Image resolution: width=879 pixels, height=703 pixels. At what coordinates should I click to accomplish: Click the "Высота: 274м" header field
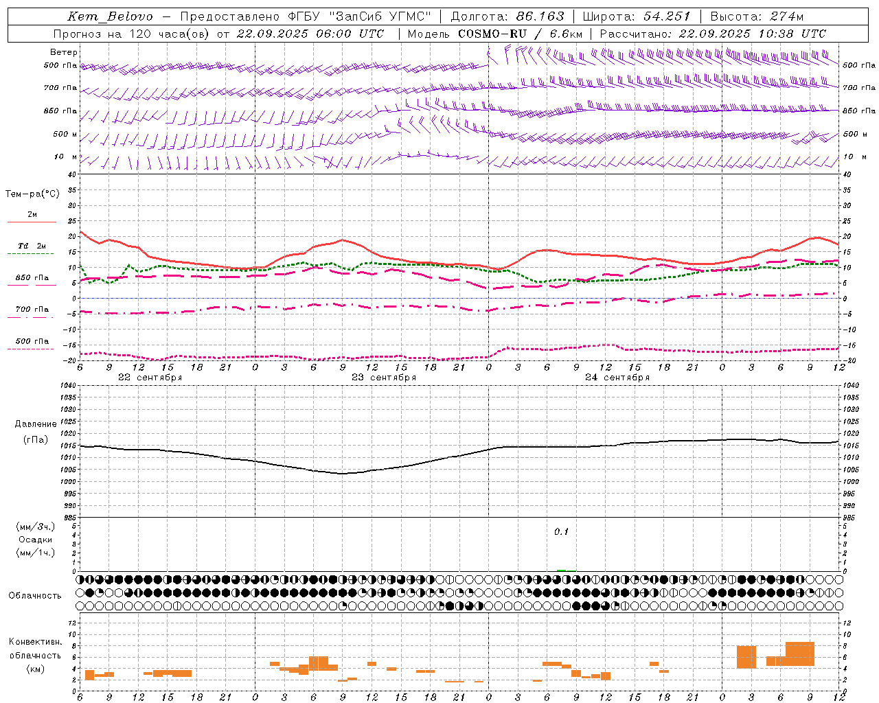point(757,16)
